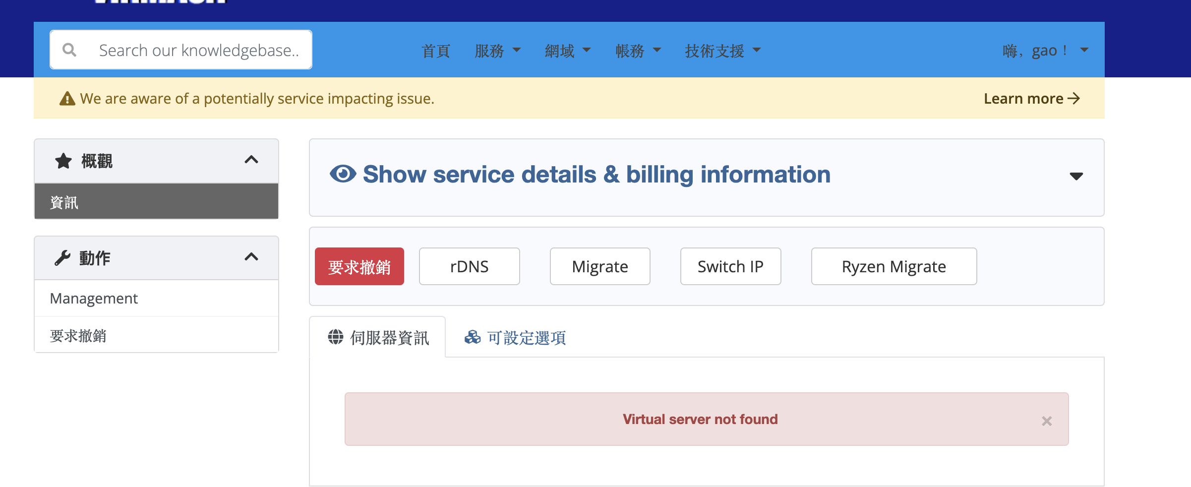The width and height of the screenshot is (1191, 487).
Task: Focus the Search our knowledgebase field
Action: (181, 50)
